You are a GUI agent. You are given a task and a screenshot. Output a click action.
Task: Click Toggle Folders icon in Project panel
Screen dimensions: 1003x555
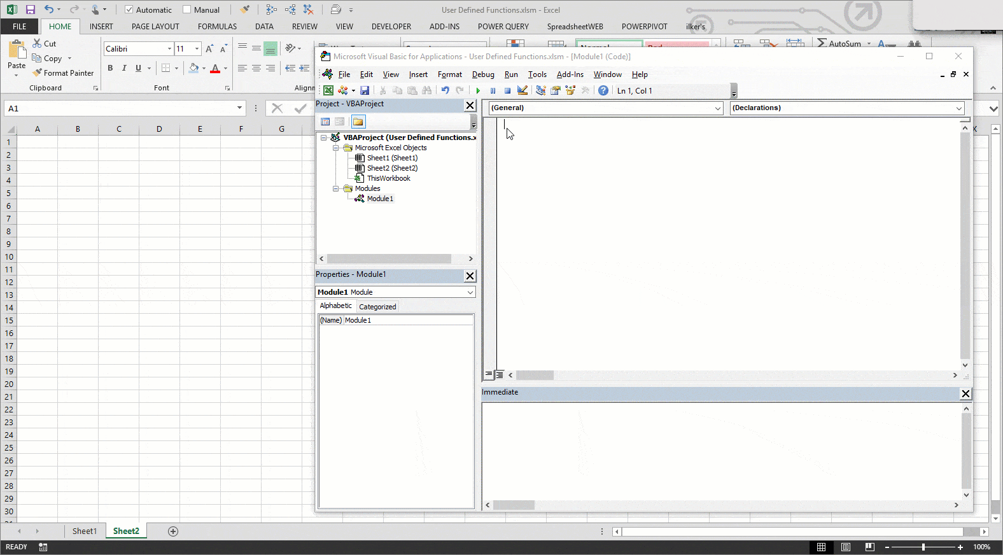[x=358, y=122]
